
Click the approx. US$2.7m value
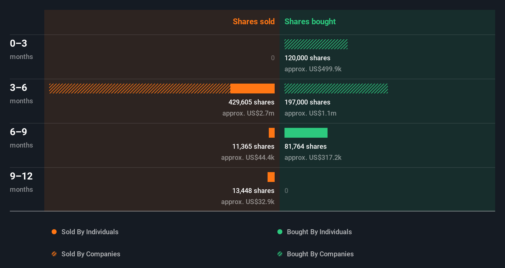(x=248, y=113)
